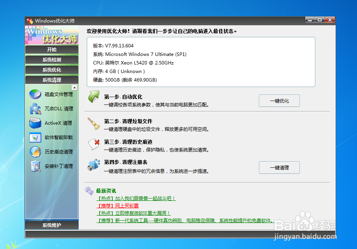Click the 硬盘 500GB line
Viewport: 357px width, 249px height.
125,80
